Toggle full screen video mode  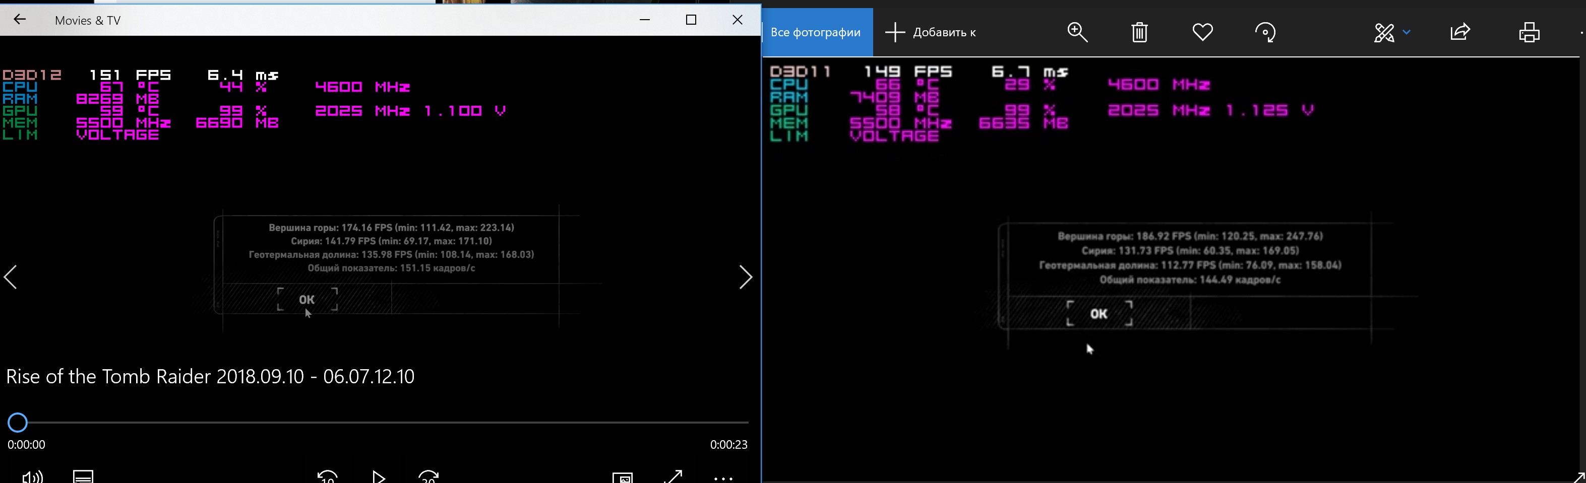point(674,476)
